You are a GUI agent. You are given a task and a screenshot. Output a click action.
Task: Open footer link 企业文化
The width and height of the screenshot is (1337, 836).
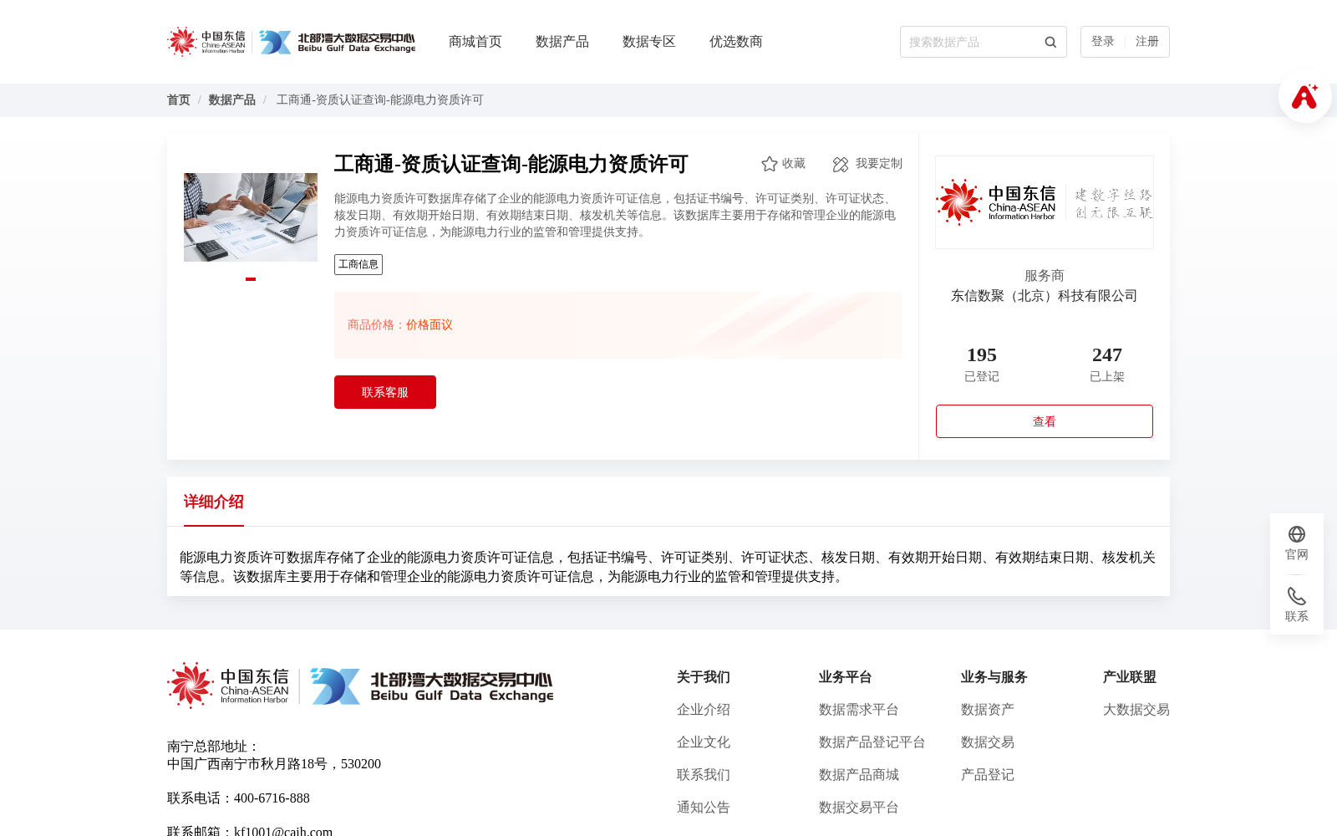(704, 742)
